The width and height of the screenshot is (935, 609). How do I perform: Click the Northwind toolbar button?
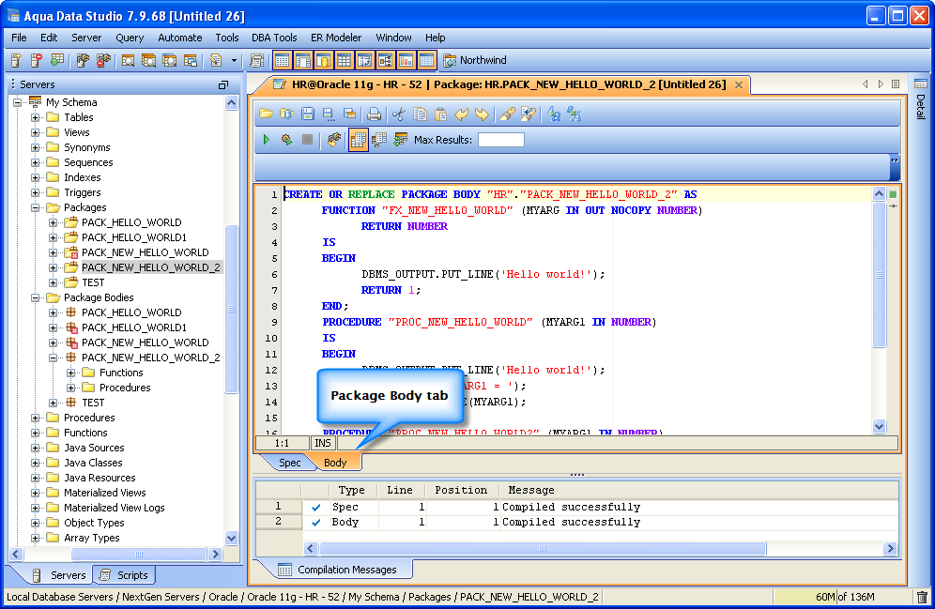coord(474,60)
